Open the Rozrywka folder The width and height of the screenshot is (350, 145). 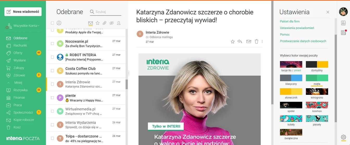[20, 90]
